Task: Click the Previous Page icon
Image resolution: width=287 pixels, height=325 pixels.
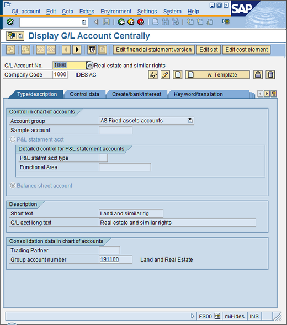Action: coord(200,22)
